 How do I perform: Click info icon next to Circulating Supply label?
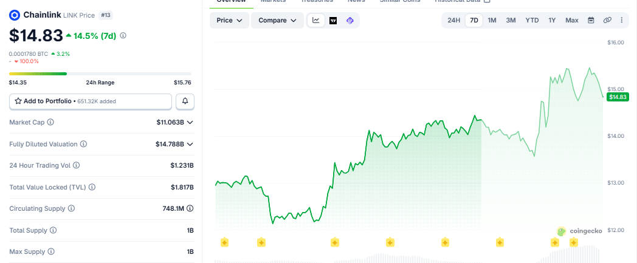(x=72, y=208)
